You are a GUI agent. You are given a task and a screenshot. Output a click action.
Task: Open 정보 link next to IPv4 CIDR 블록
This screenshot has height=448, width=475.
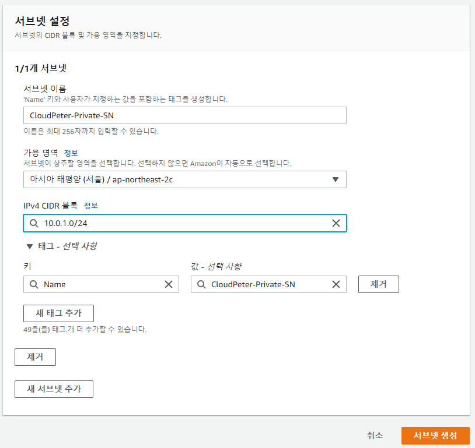(x=90, y=206)
